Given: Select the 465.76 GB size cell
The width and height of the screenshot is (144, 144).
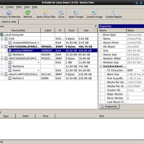Looking at the screenshot, I should 88,46.
